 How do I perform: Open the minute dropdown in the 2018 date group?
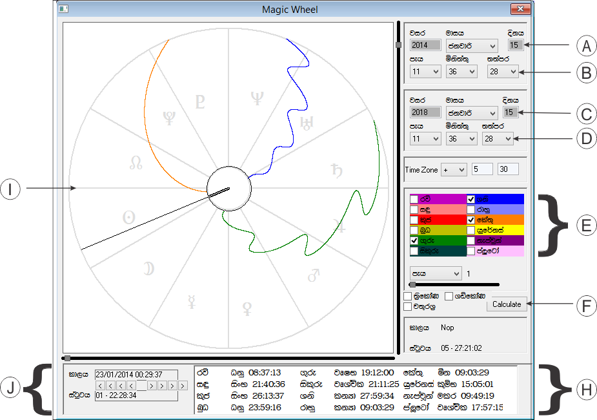(x=461, y=139)
